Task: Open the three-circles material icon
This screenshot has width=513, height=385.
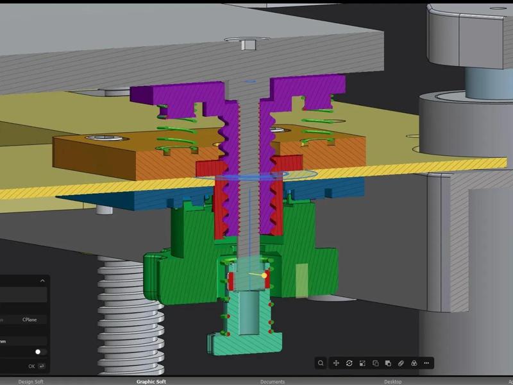Action: click(x=414, y=363)
